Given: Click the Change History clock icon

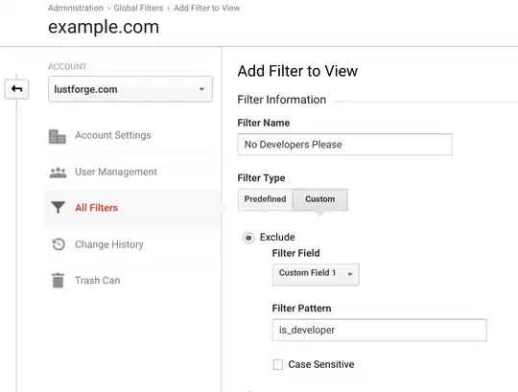Looking at the screenshot, I should [59, 244].
